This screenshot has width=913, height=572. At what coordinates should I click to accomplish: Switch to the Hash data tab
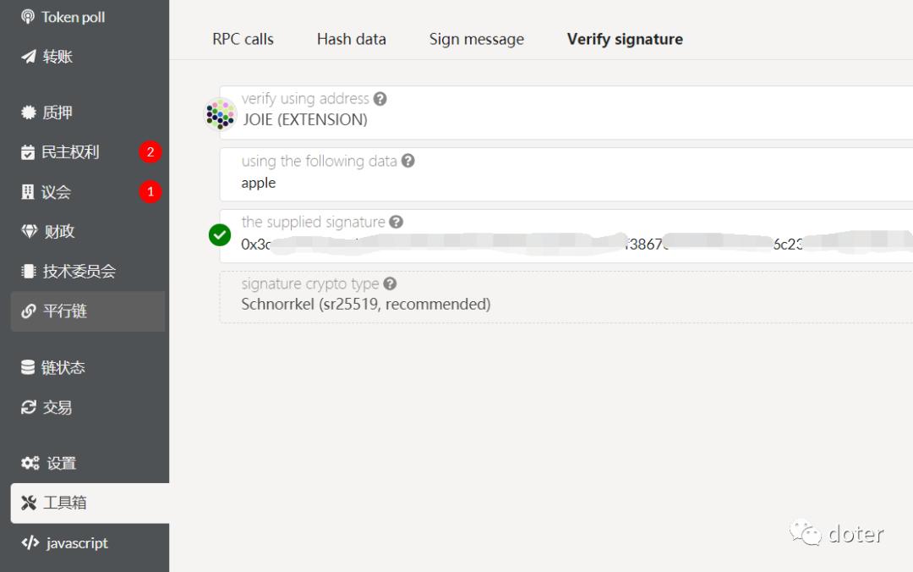351,39
